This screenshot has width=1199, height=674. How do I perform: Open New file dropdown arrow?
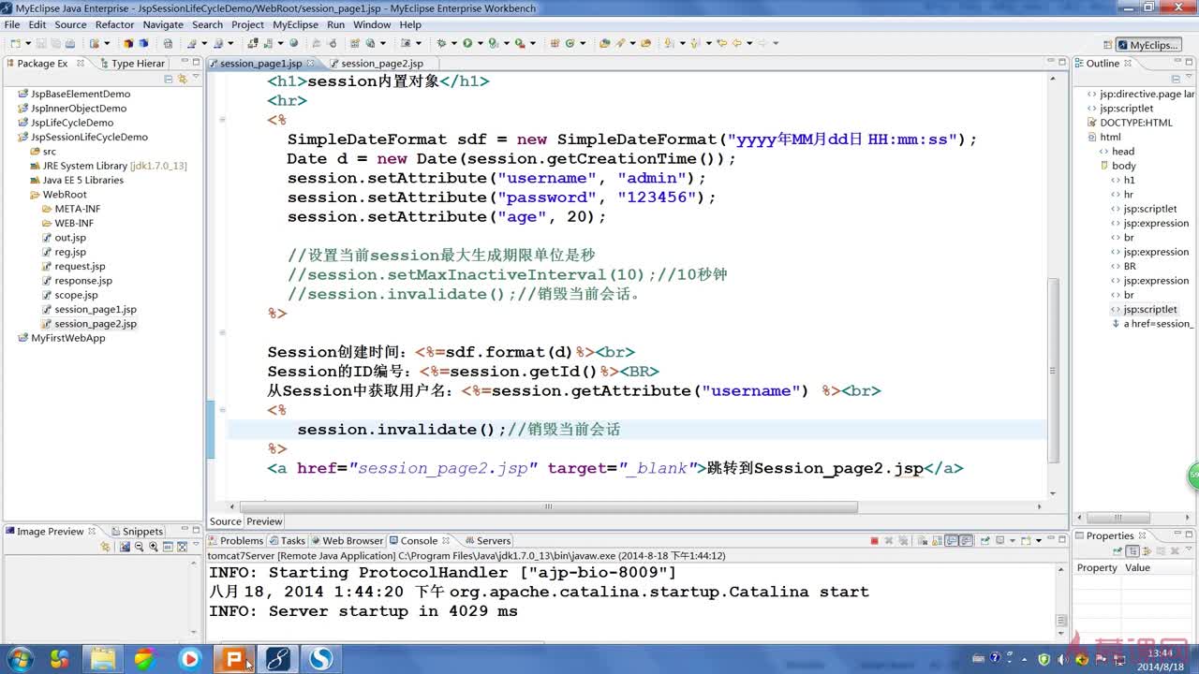26,43
